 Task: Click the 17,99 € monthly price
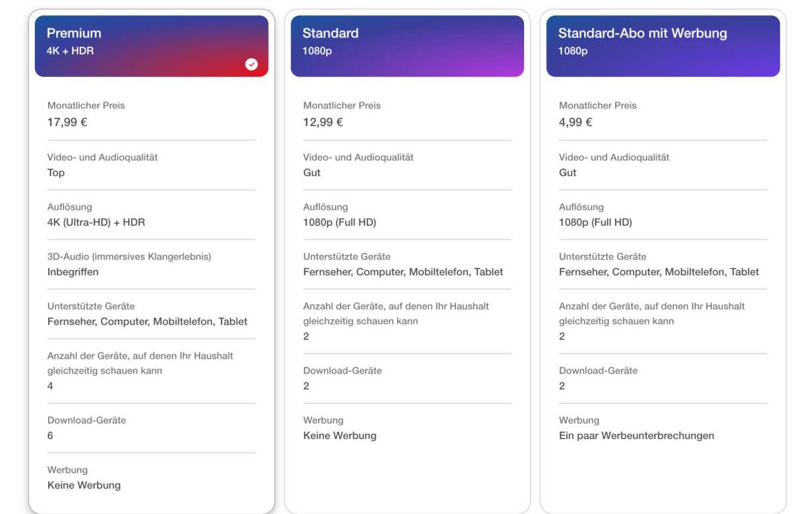[x=68, y=122]
